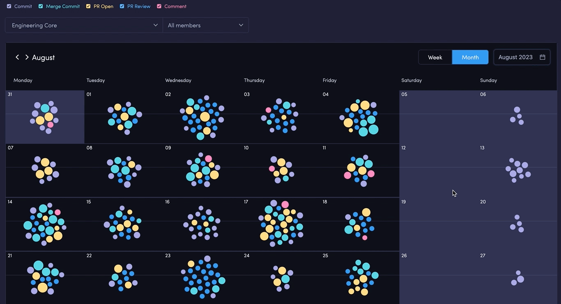This screenshot has height=304, width=561.
Task: Go to previous month with left chevron
Action: (17, 57)
